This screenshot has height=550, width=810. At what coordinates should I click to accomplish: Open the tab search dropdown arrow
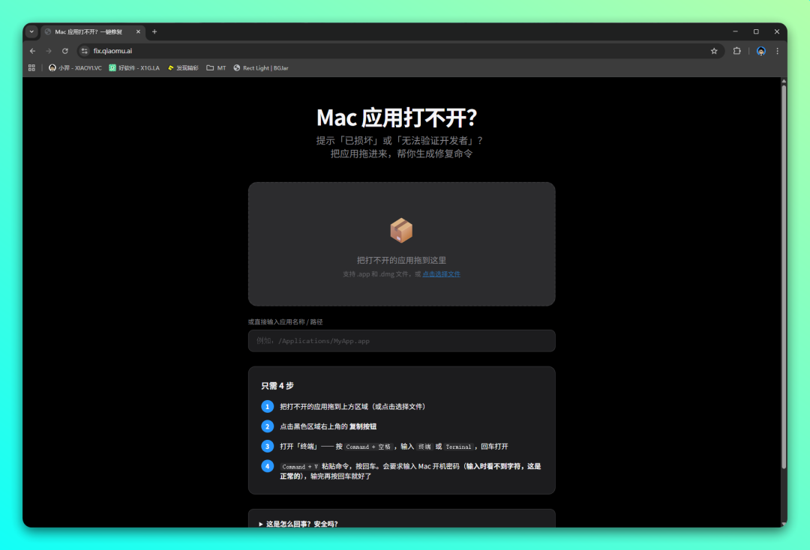31,31
